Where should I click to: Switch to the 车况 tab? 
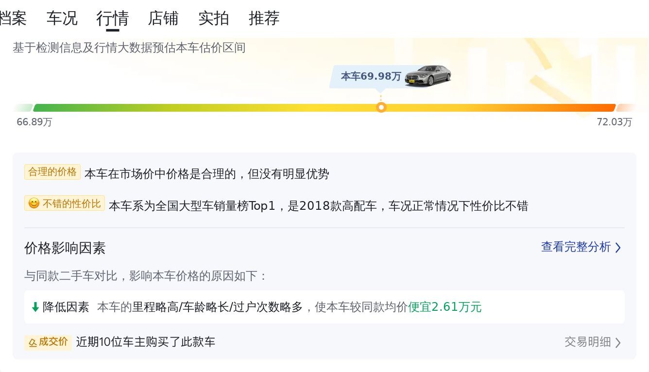(x=62, y=18)
